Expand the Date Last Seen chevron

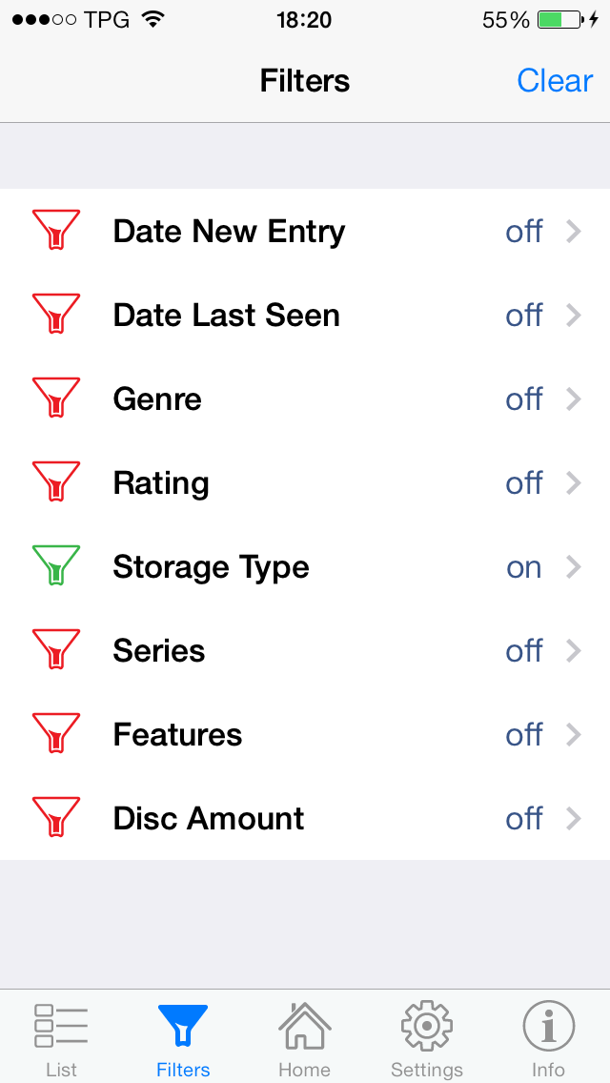pos(574,315)
